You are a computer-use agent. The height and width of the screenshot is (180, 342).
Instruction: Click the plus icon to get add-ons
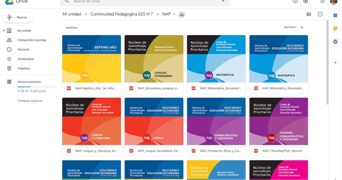pos(335,63)
